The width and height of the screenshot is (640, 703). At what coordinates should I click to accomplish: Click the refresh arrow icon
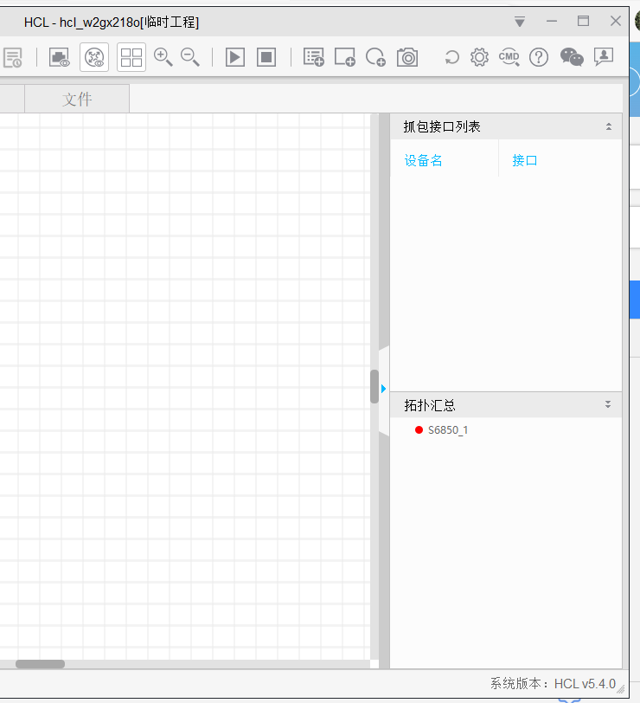click(452, 57)
